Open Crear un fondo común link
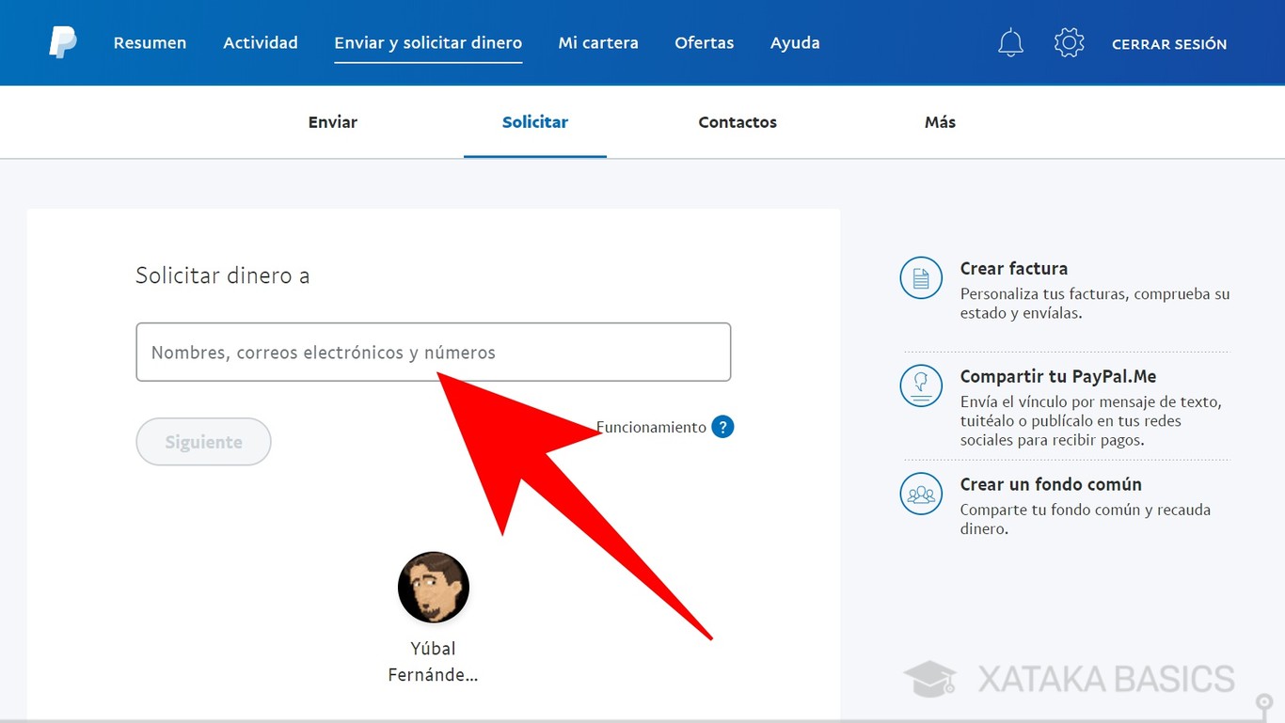 [1051, 485]
